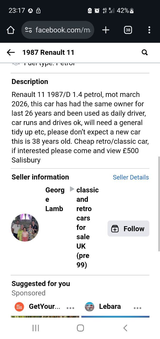Tap the GetYourGuide sponsor logo
This screenshot has width=160, height=339.
point(19,307)
